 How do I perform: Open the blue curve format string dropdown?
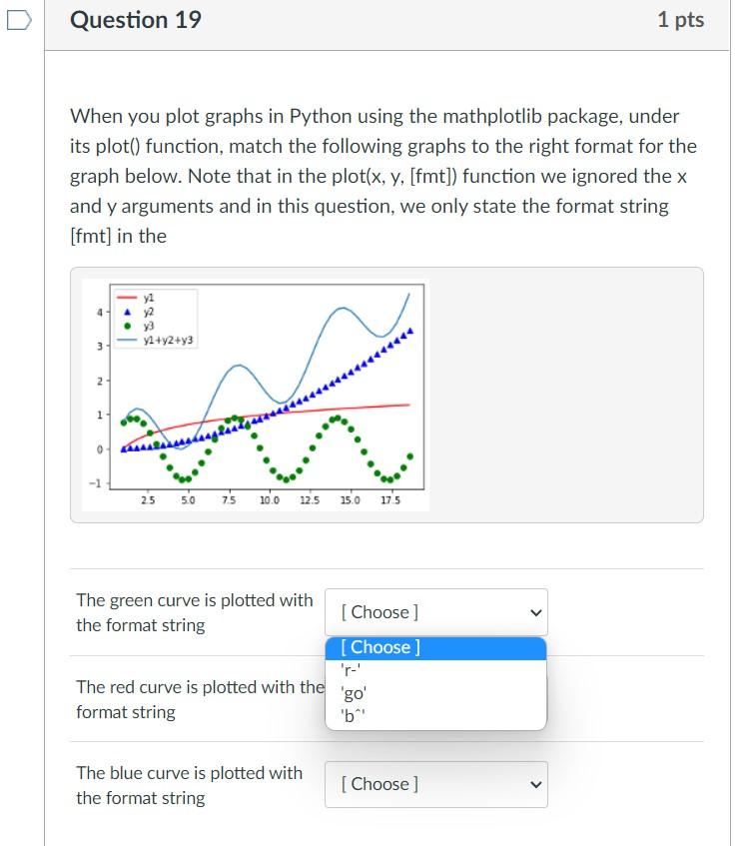click(435, 784)
